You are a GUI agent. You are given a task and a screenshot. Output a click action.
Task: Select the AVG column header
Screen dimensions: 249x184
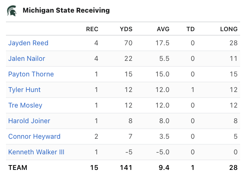(x=162, y=29)
